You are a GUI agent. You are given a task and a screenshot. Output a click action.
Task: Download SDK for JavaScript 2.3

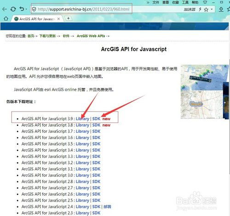pyautogui.click(x=96, y=213)
